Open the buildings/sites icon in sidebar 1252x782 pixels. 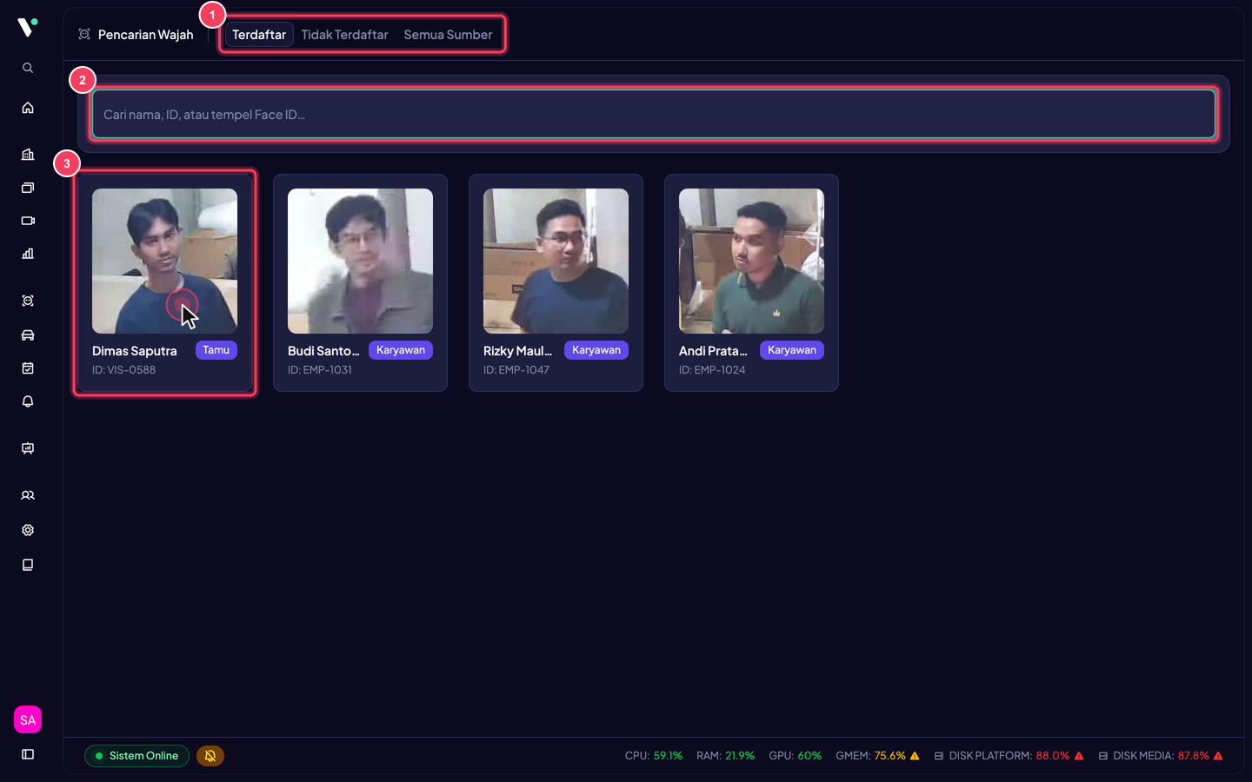pos(28,155)
